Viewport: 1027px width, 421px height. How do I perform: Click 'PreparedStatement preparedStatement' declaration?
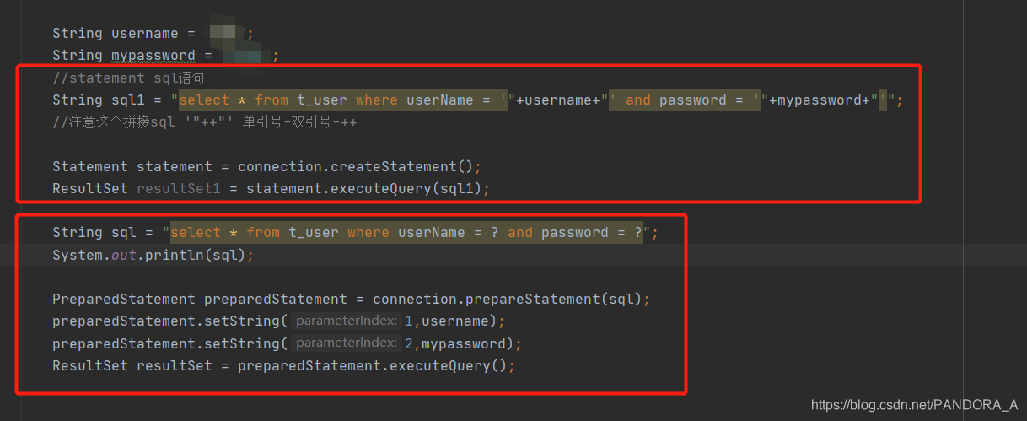pyautogui.click(x=200, y=300)
